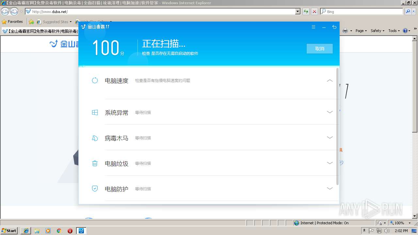Click the Kingsoft Duba taskbar button
Viewport: 418px width, 235px height.
coord(81,230)
